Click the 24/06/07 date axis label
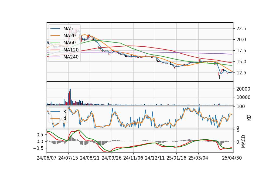 [x=47, y=158]
